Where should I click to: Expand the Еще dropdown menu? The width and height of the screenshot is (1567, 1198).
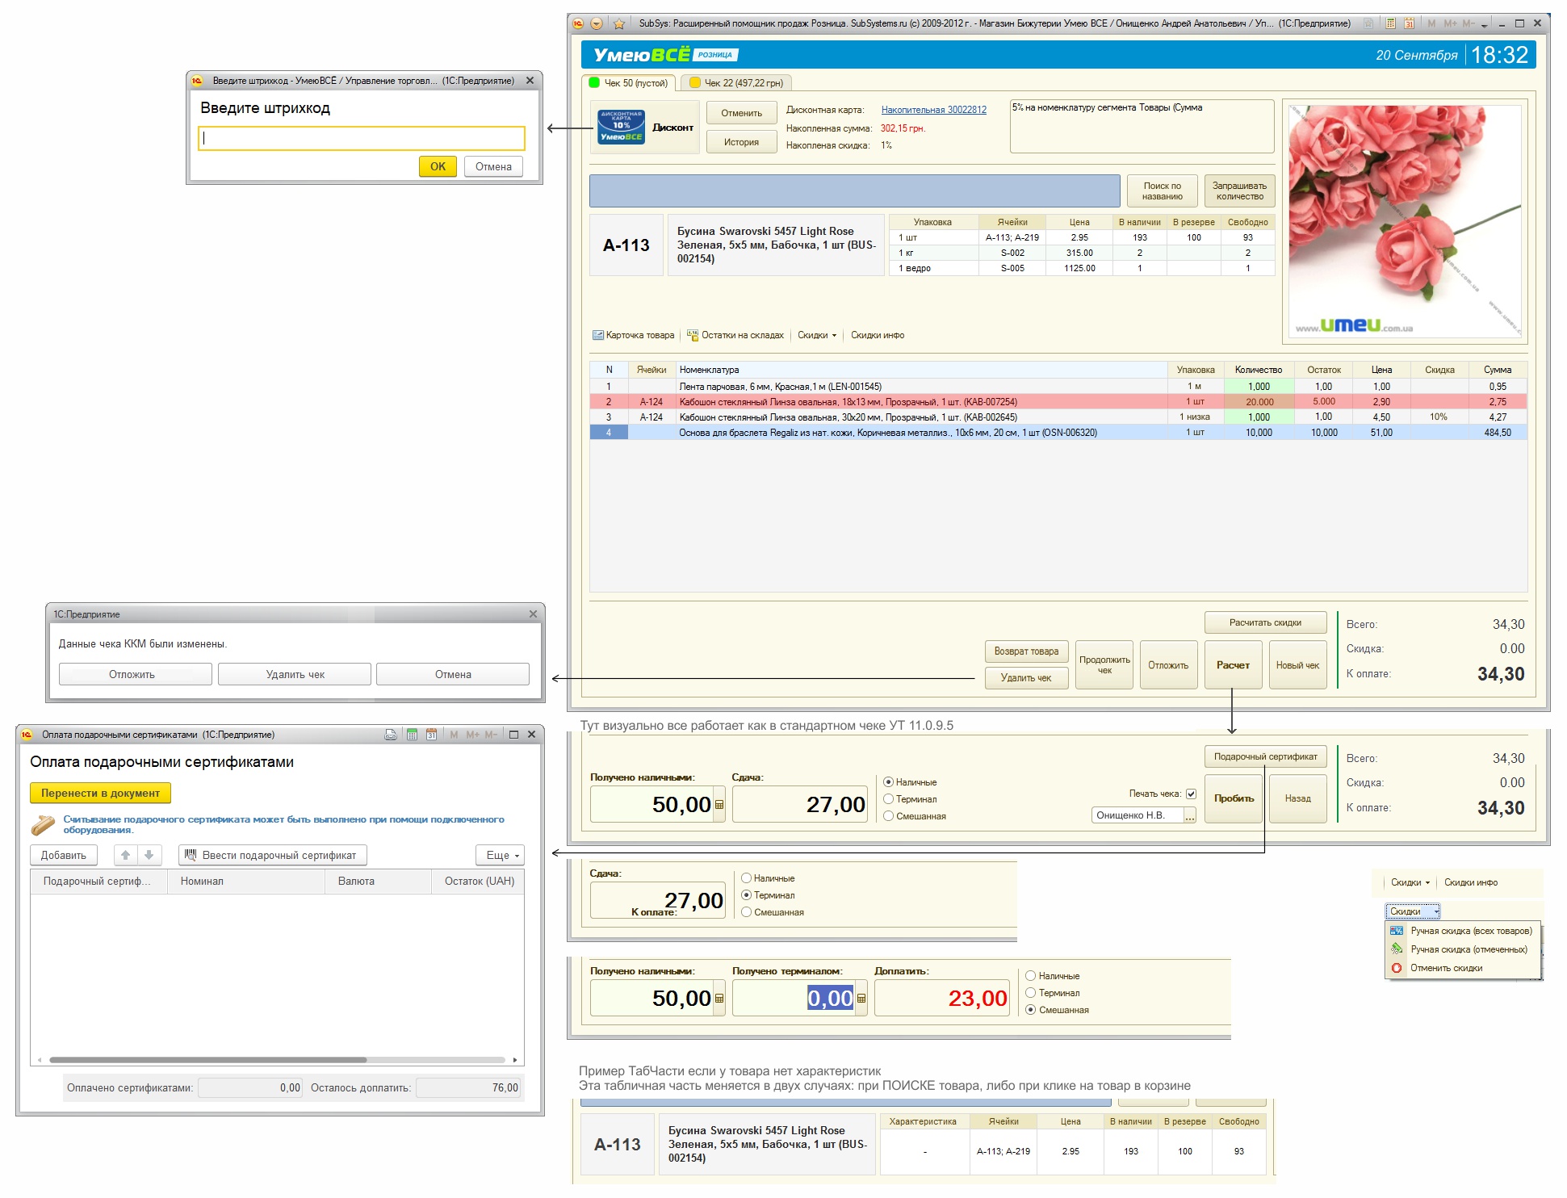click(x=501, y=855)
